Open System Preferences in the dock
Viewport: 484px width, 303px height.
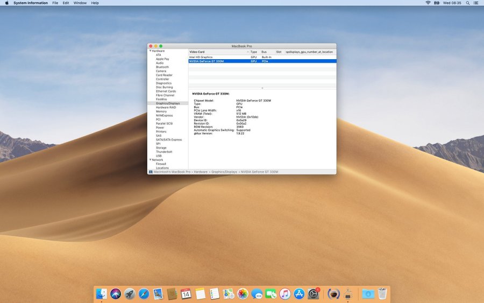[313, 294]
